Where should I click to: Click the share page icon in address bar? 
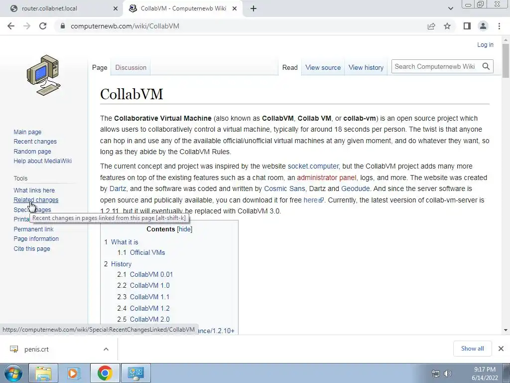[431, 26]
